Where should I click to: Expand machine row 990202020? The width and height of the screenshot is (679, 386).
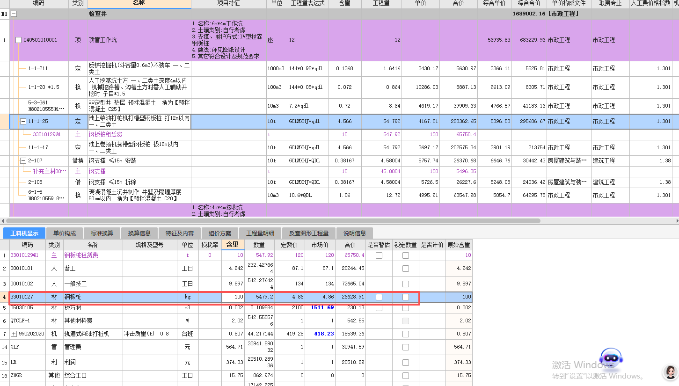tap(14, 334)
